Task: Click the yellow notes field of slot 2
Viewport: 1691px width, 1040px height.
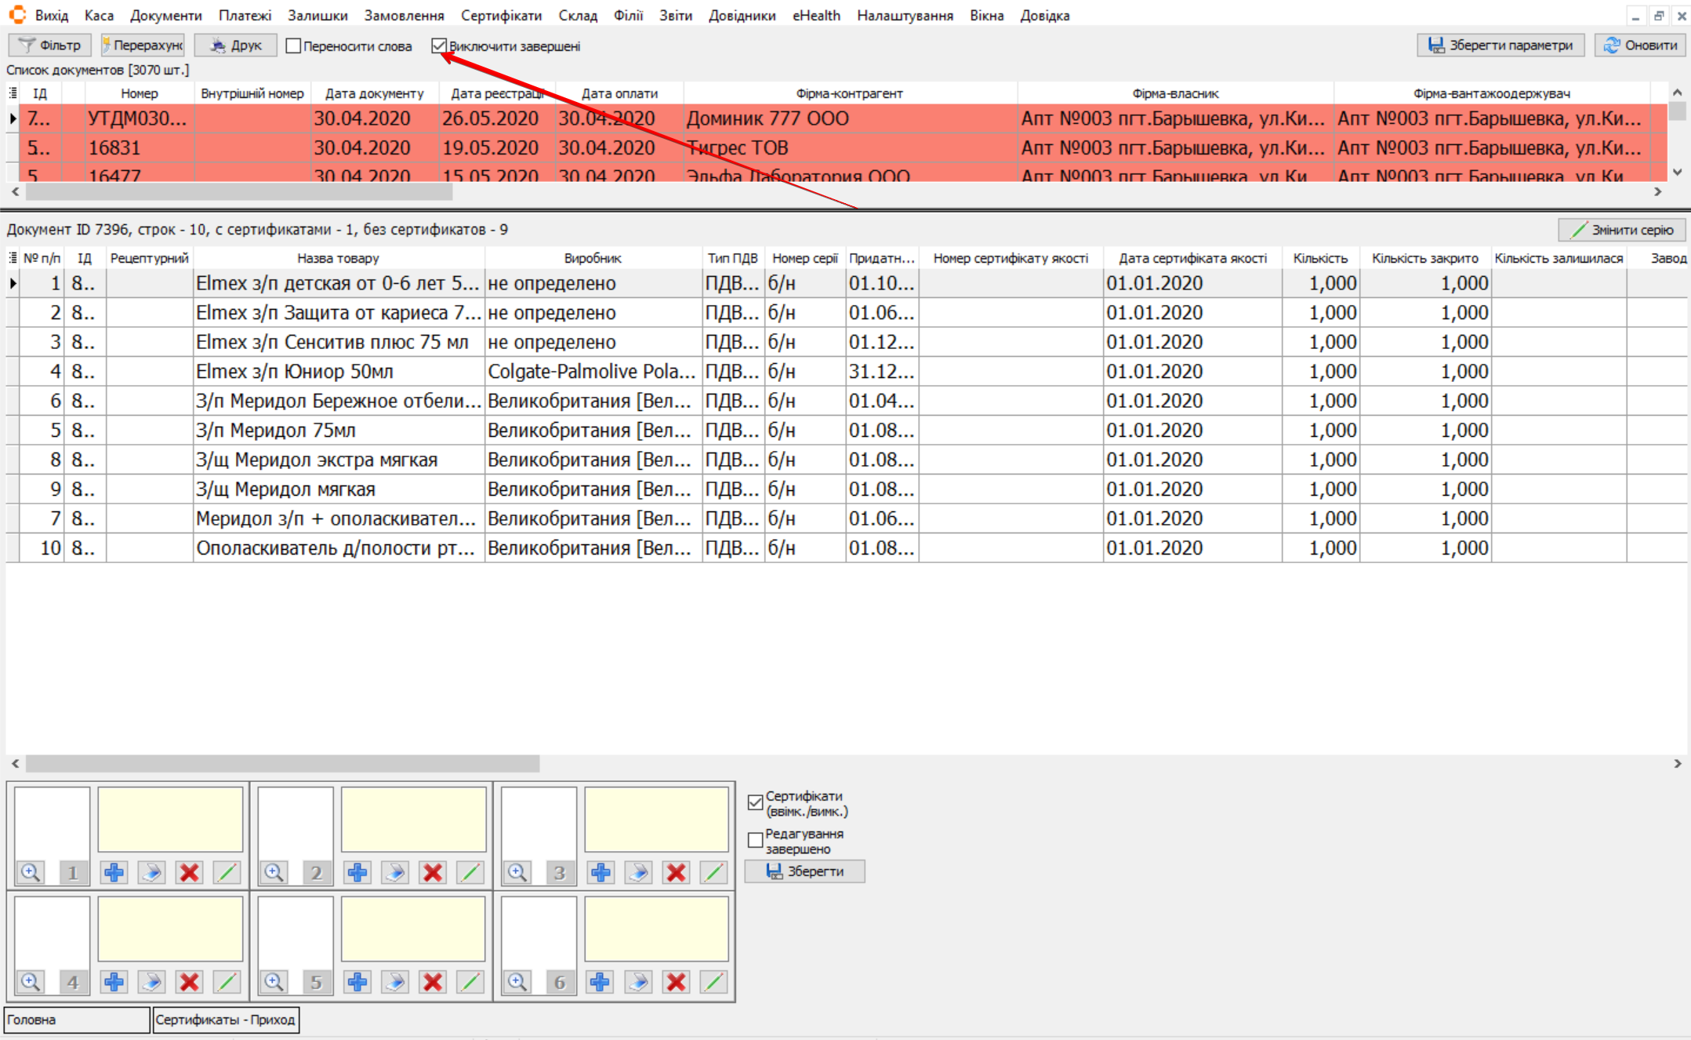Action: pos(413,820)
